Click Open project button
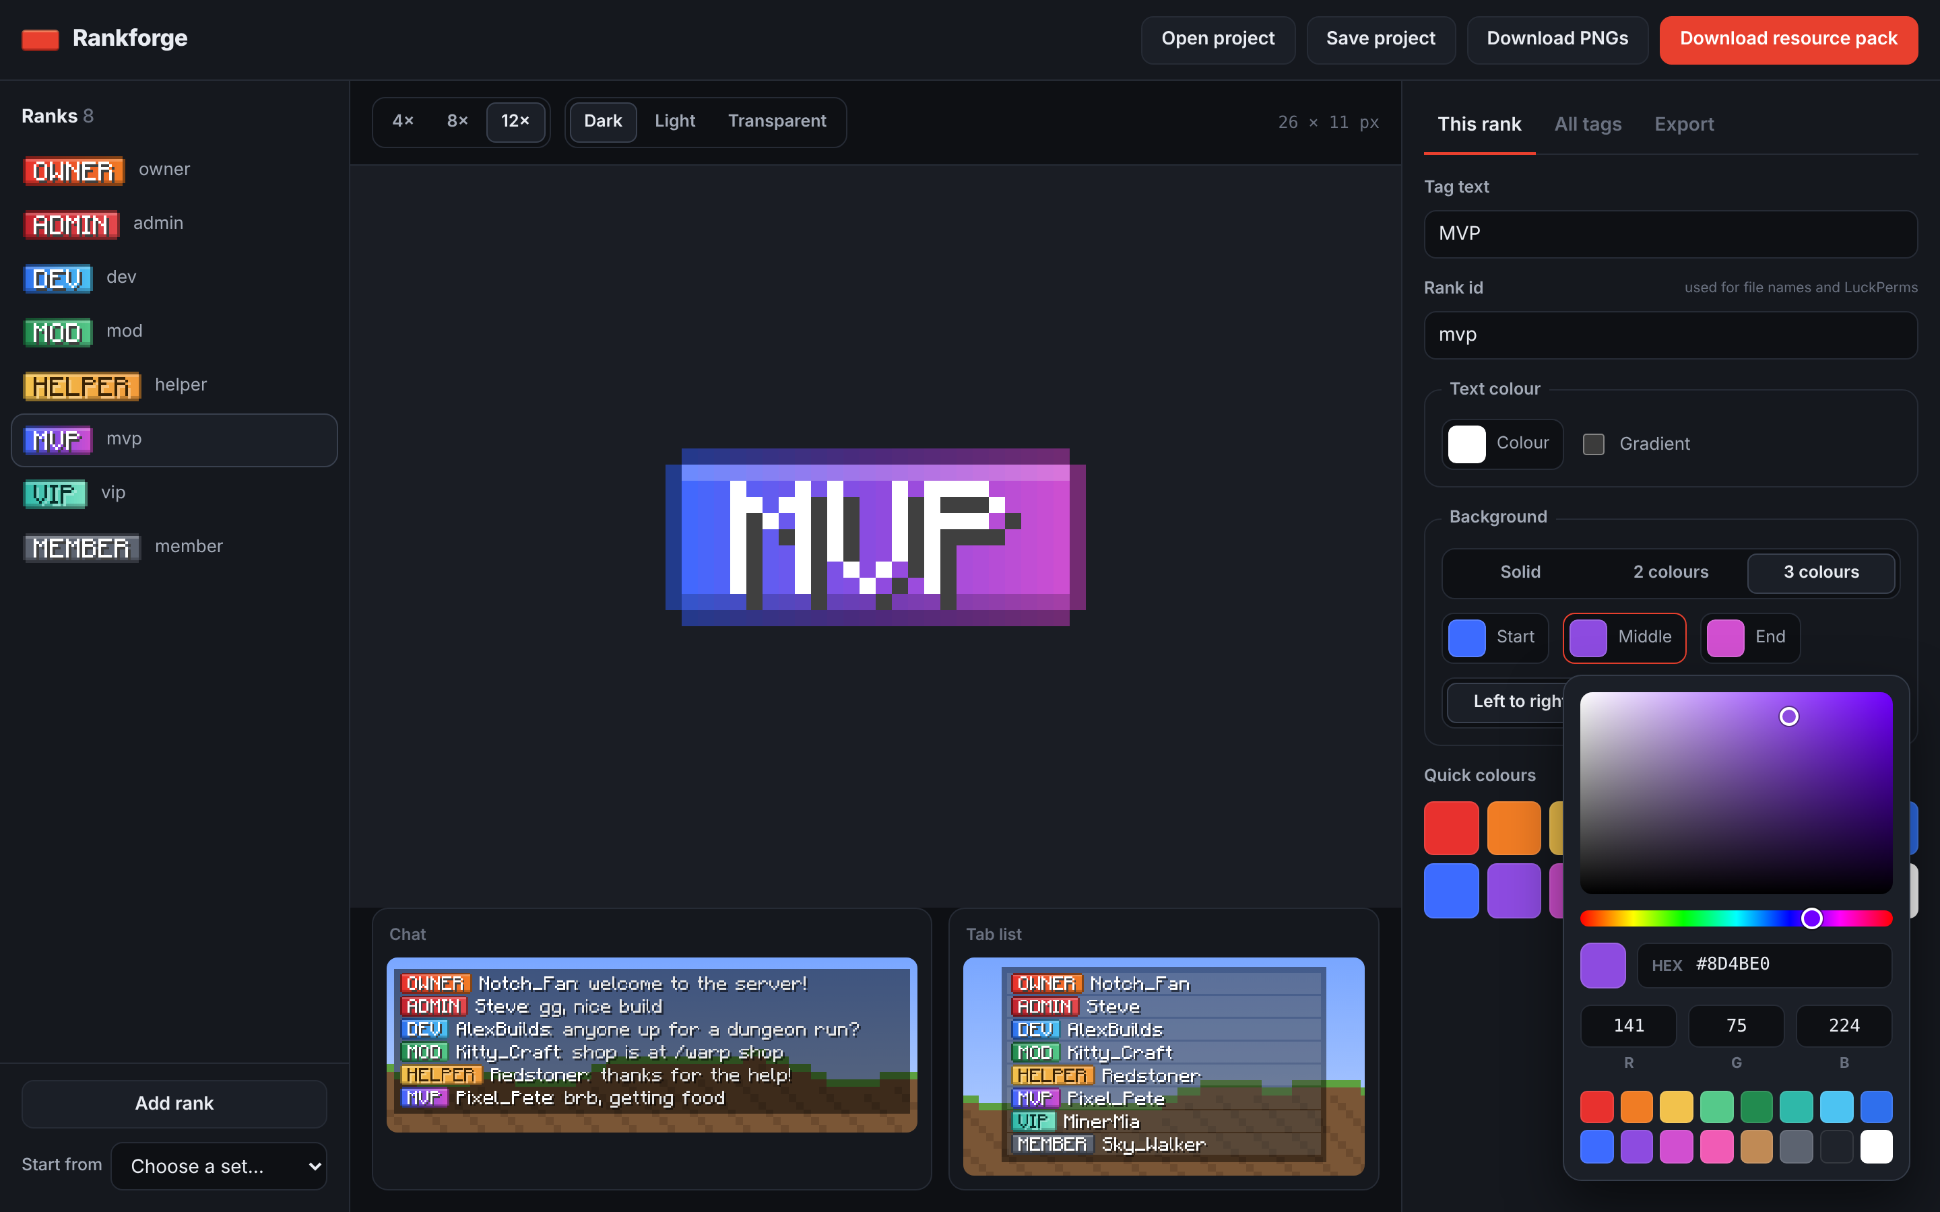1940x1212 pixels. (x=1218, y=39)
